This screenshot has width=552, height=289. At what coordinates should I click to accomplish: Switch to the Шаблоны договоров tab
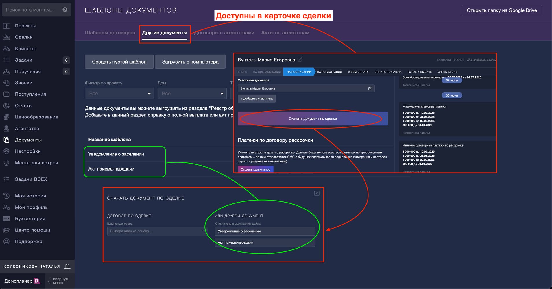tap(110, 33)
